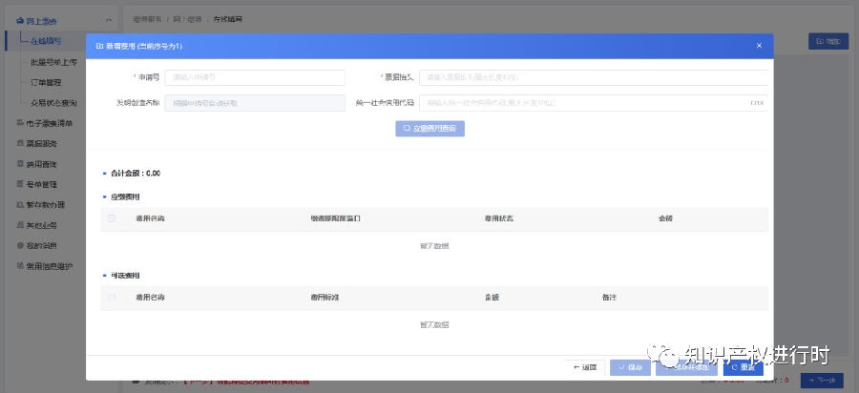Viewport: 859px width, 393px height.
Task: Click the 重置 button in the dialog
Action: tap(743, 368)
